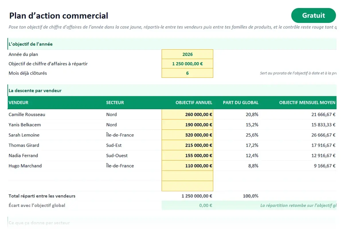Select the Nadia Ferrand name cell
The image size is (344, 229).
tap(23, 156)
